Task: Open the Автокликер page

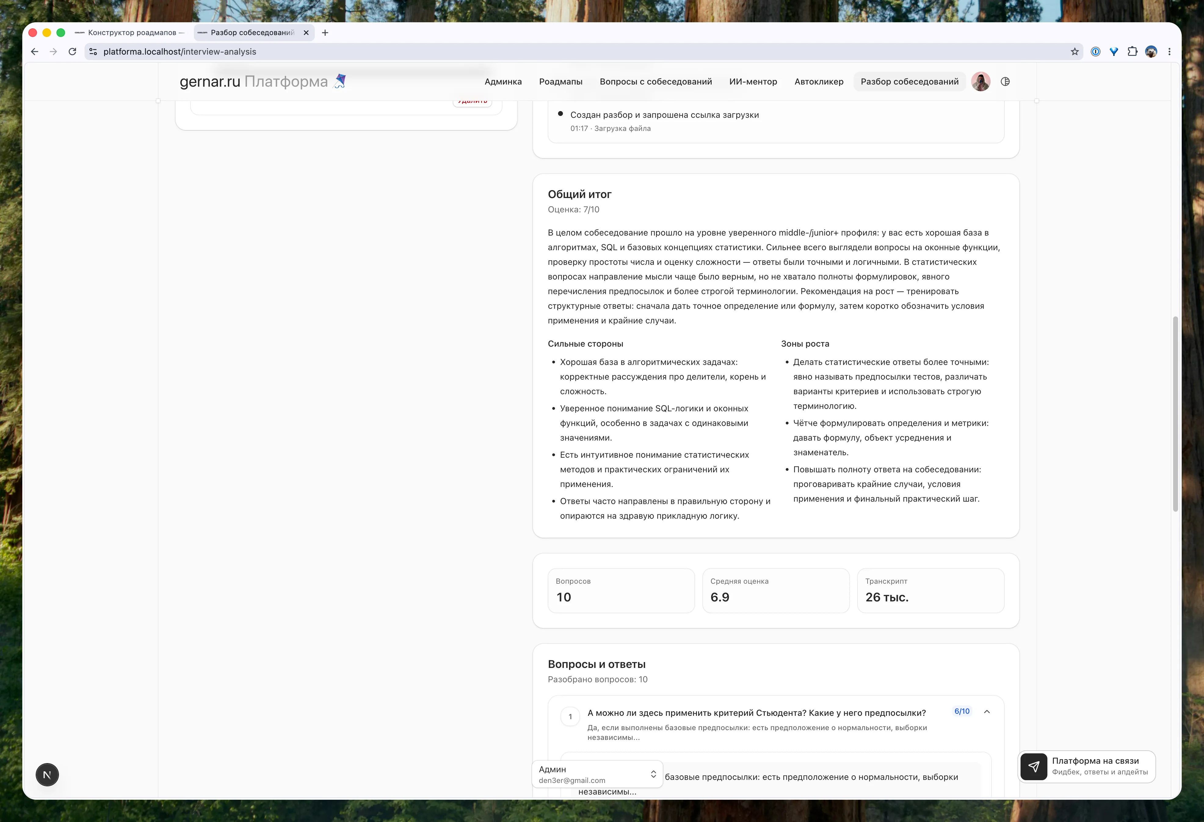Action: 818,81
